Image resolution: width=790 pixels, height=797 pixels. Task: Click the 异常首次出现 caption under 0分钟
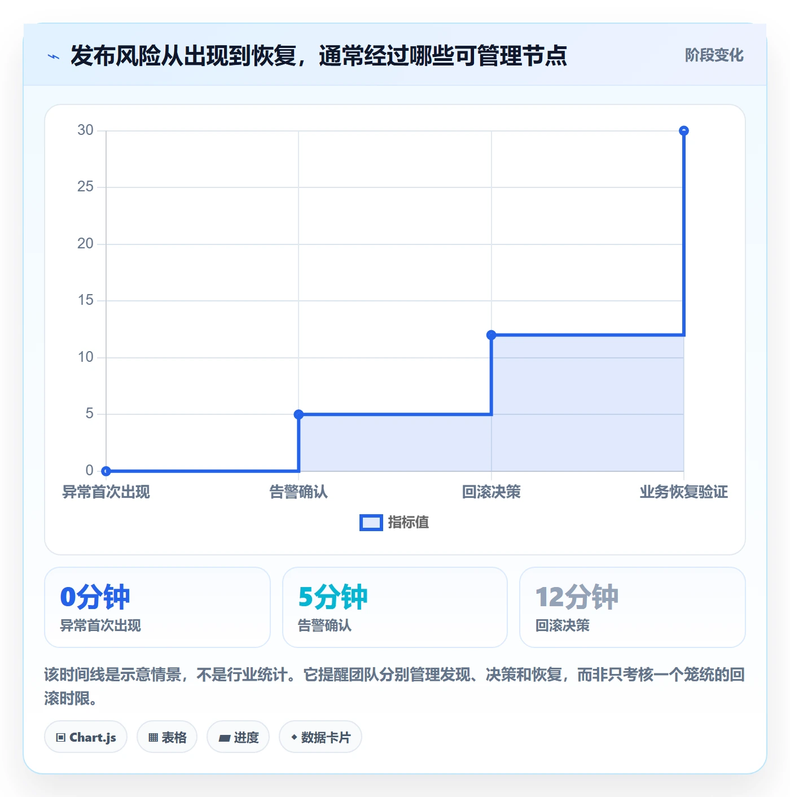[100, 625]
